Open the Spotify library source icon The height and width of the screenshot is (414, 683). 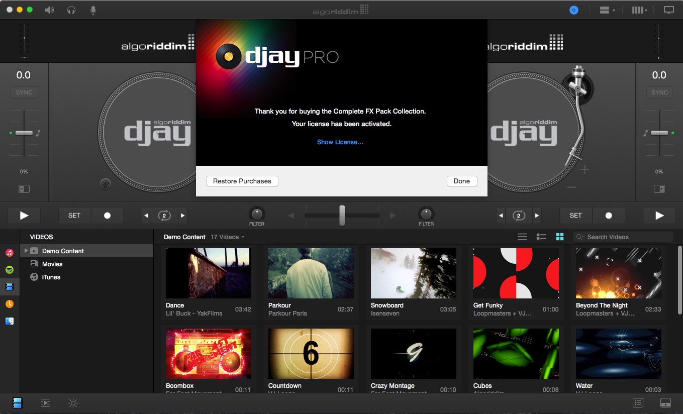click(x=10, y=270)
